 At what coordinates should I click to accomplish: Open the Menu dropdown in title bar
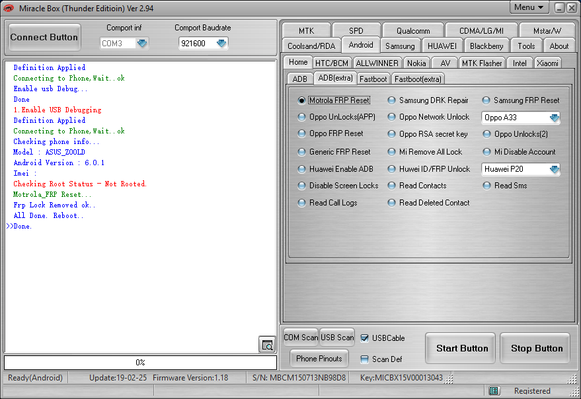(x=529, y=7)
